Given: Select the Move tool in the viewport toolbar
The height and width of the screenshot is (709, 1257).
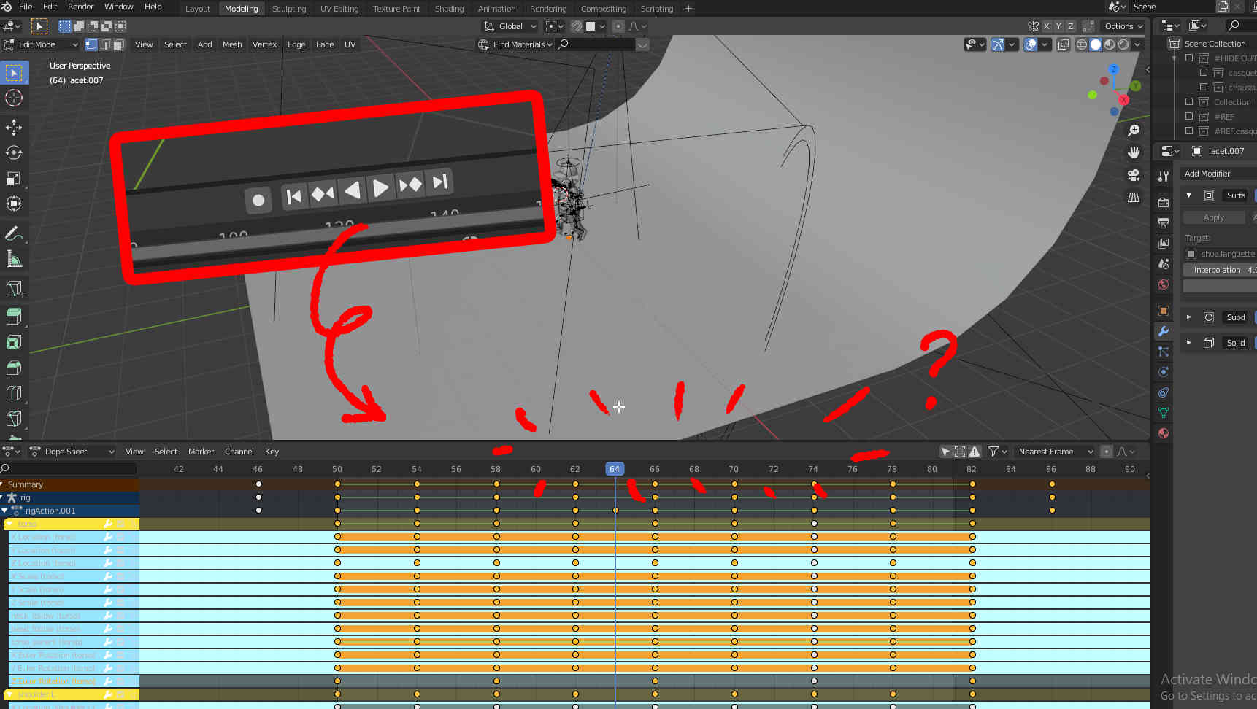Looking at the screenshot, I should (15, 127).
